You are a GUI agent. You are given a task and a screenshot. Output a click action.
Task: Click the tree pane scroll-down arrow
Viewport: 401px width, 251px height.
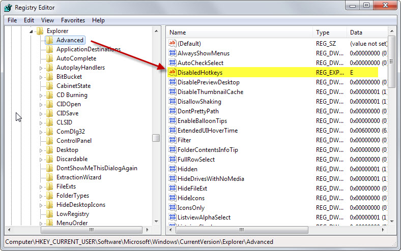click(x=156, y=222)
